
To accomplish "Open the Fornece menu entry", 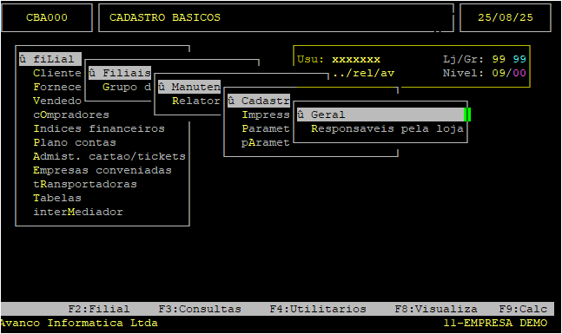I will click(57, 87).
